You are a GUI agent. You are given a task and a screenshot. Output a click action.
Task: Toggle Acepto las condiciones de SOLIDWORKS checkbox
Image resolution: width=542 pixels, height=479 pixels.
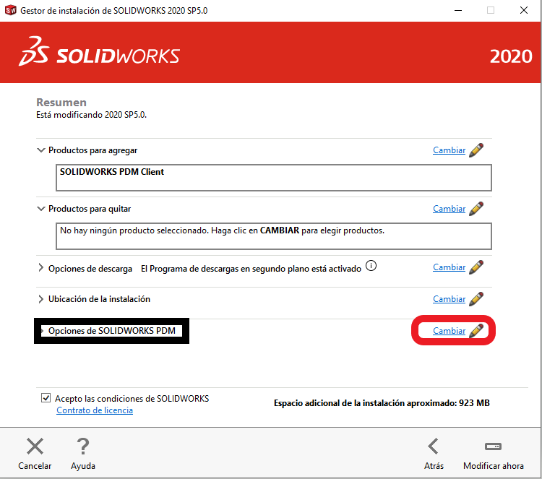46,398
